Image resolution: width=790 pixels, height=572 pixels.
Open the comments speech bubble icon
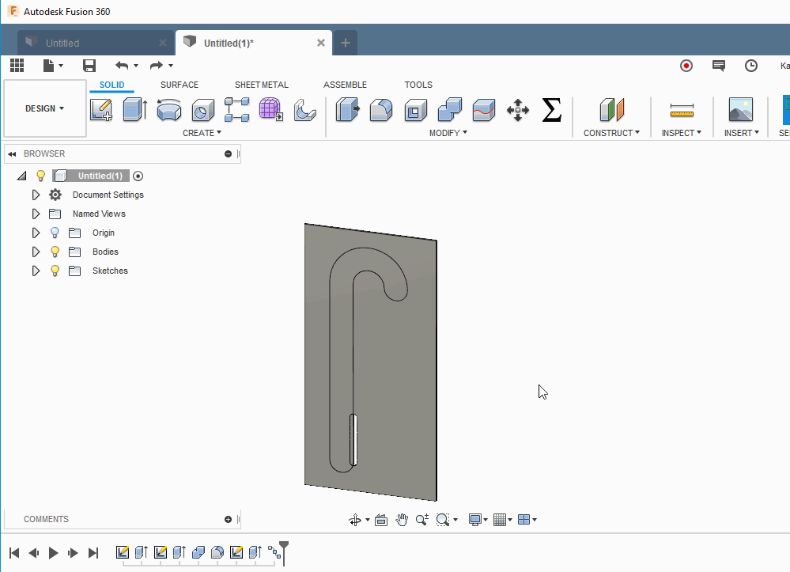[x=719, y=66]
